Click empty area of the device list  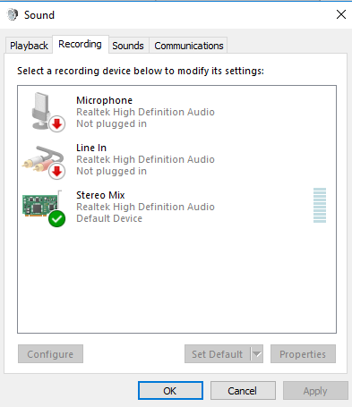click(x=176, y=280)
